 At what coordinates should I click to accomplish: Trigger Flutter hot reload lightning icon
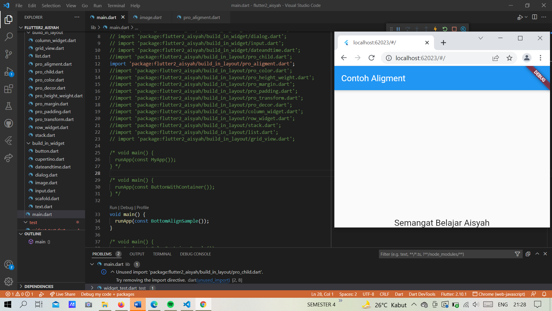tap(435, 29)
